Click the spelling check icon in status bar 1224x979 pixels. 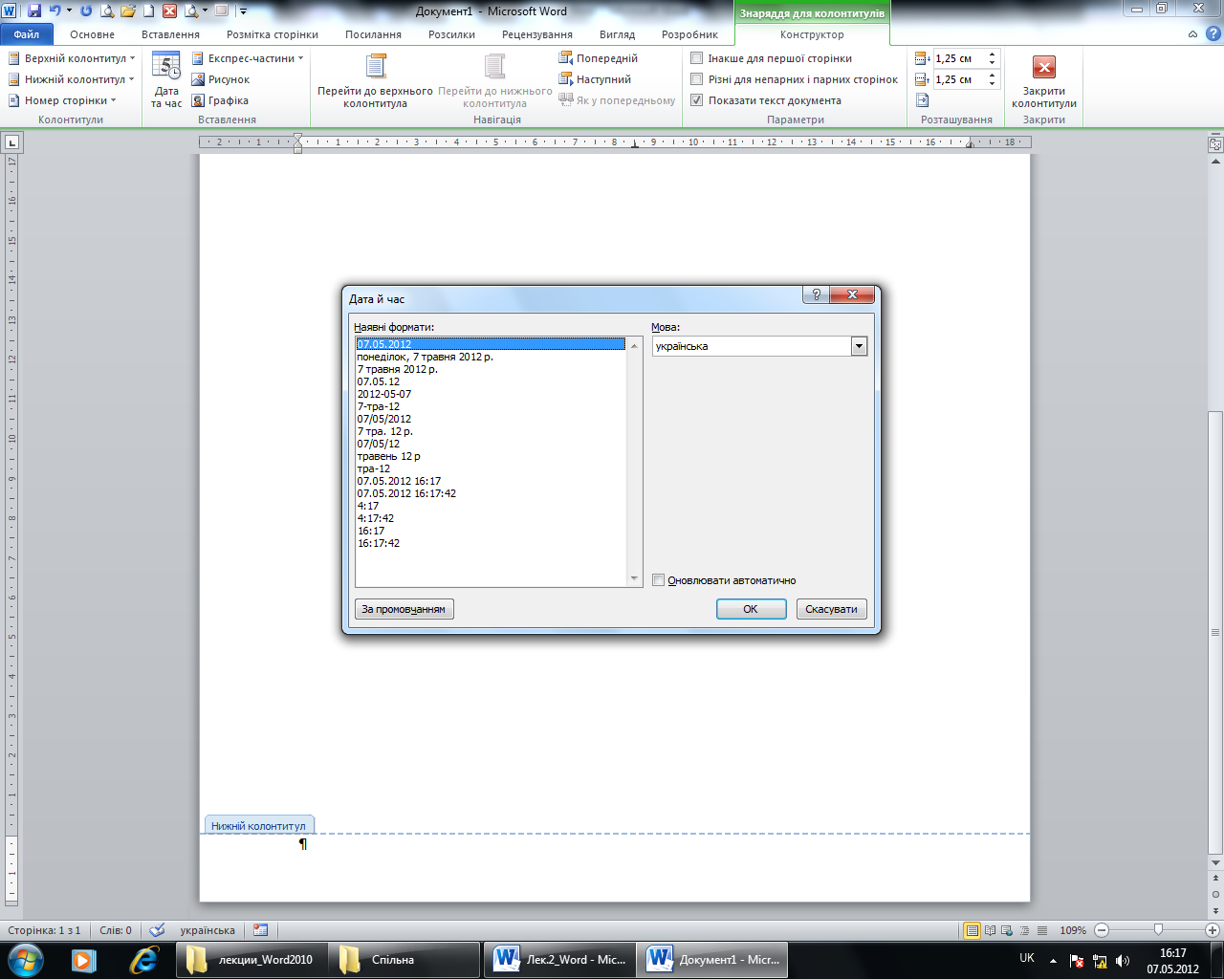[157, 930]
